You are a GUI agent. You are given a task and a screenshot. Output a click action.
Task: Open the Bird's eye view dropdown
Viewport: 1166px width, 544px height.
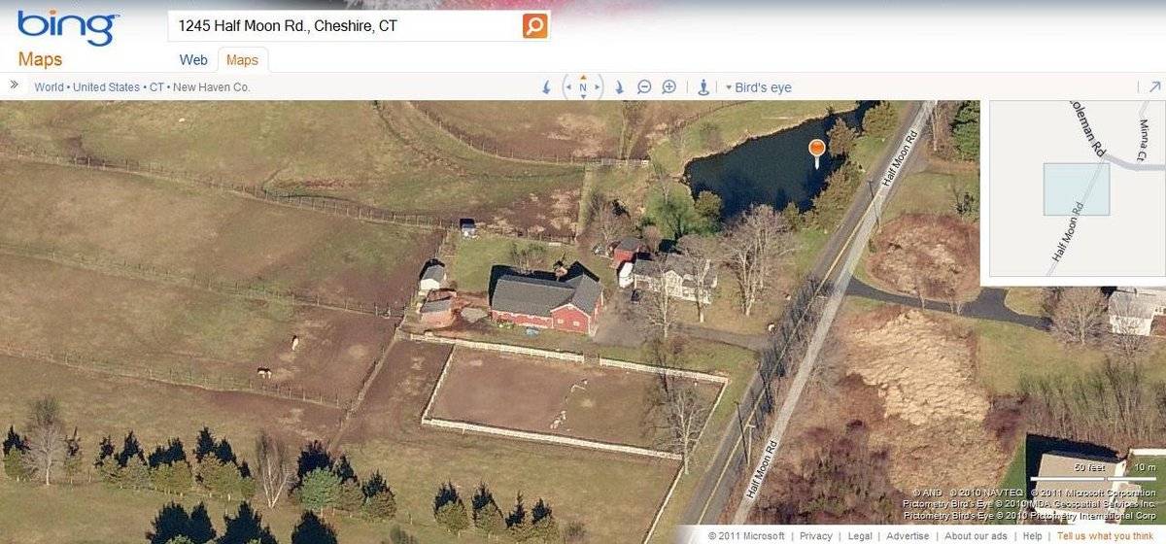coord(759,87)
